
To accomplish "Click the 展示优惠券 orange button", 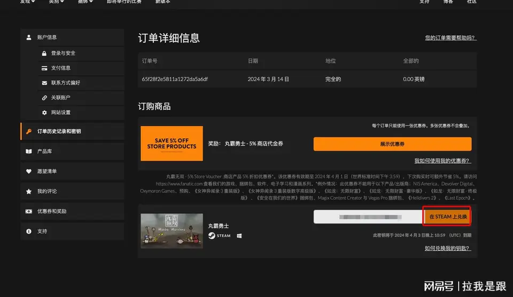I will 392,144.
